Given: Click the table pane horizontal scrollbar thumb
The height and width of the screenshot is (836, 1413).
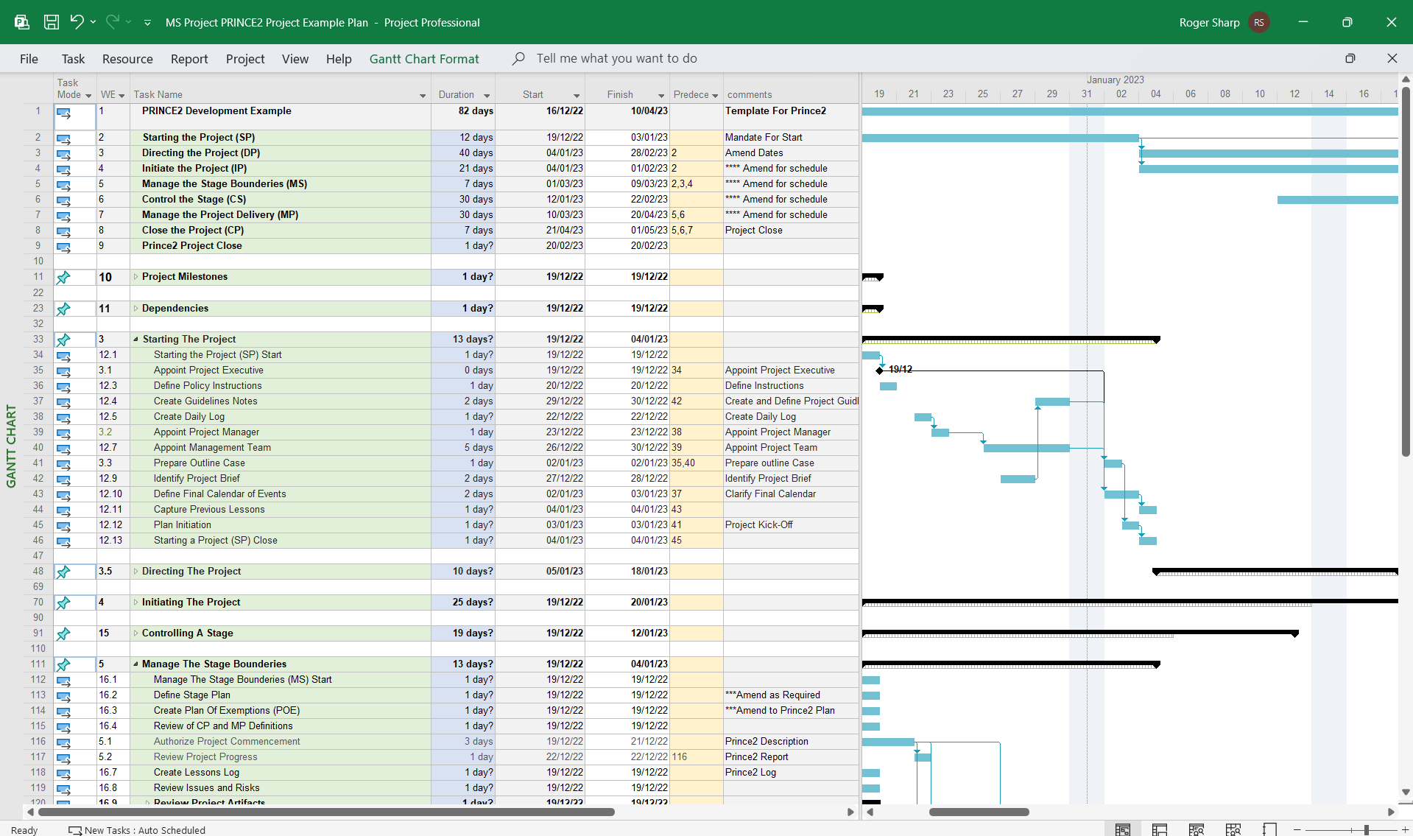Looking at the screenshot, I should click(x=326, y=812).
